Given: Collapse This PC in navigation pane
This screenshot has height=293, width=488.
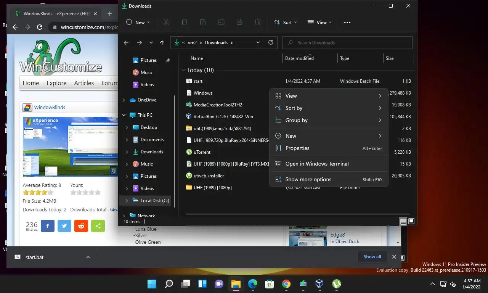Looking at the screenshot, I should [124, 115].
